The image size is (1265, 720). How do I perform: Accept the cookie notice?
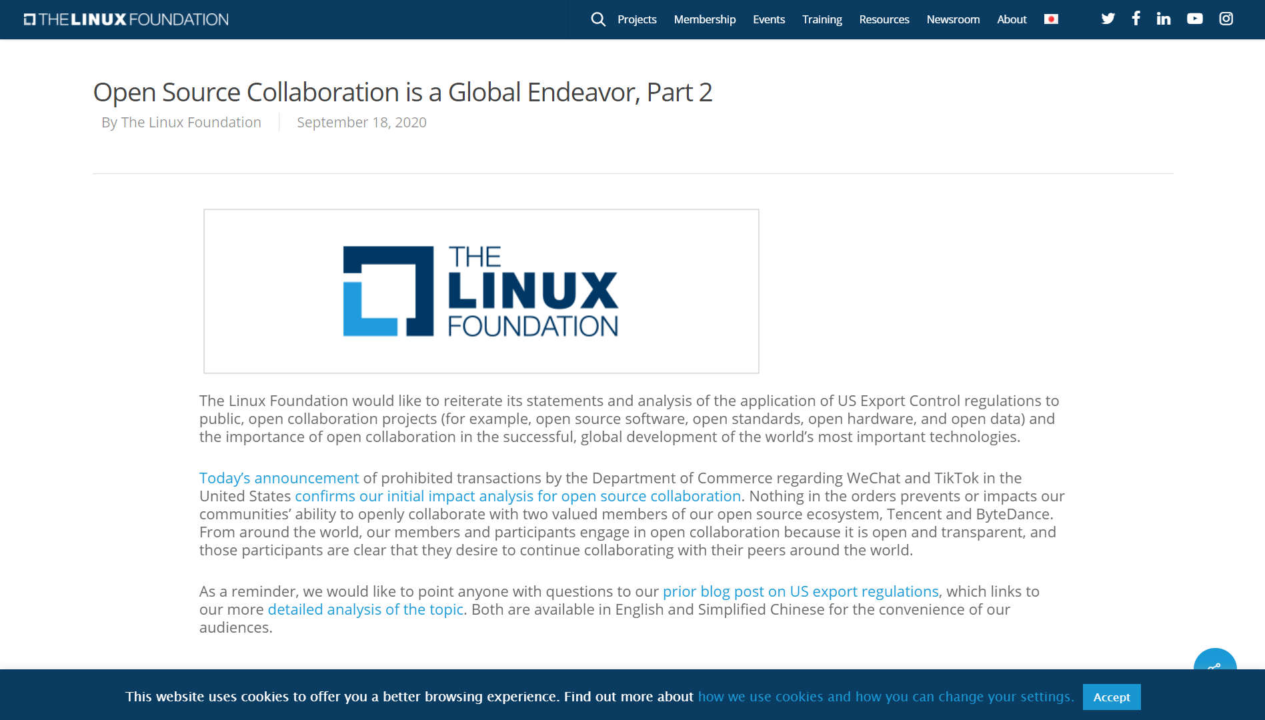1111,697
